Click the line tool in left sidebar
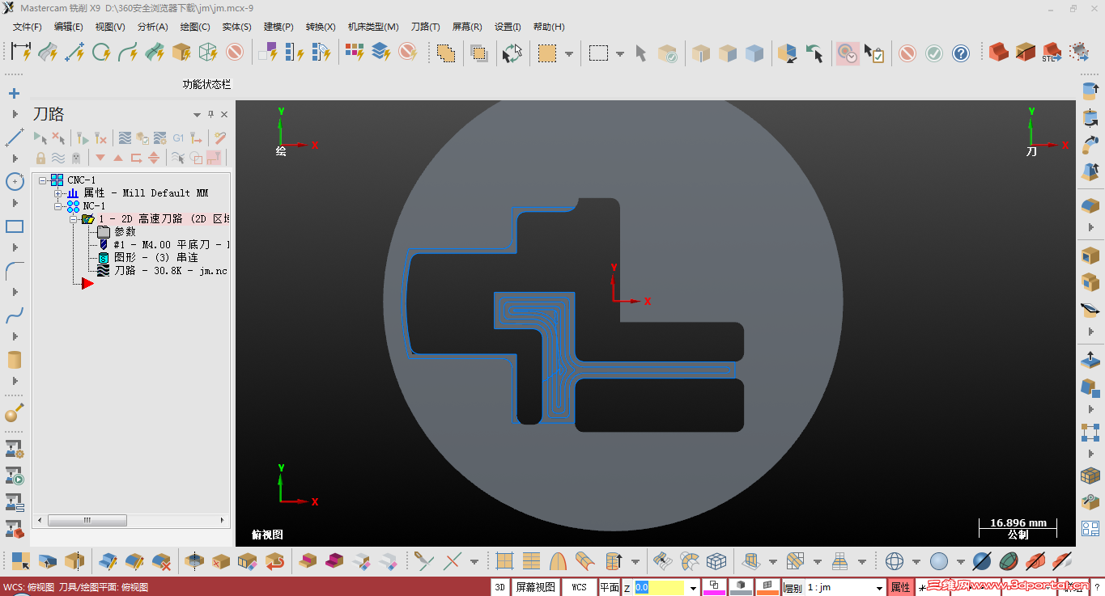 click(15, 137)
